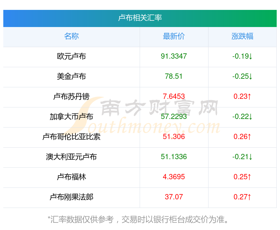Viewport: 280px width, 230px height.
Task: Click the change value 0.25↑
Action: (x=242, y=177)
